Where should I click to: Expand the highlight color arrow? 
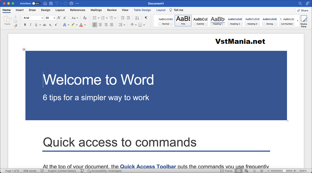(77, 25)
